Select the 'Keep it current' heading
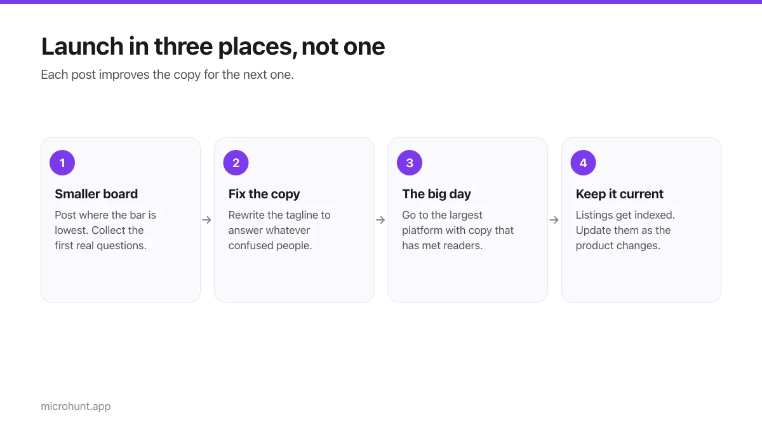Viewport: 762px width, 429px height. [x=620, y=194]
